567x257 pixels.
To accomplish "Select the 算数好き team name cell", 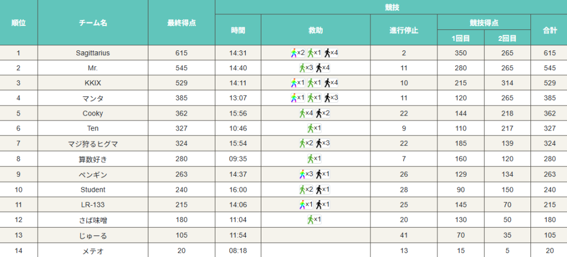I will 93,159.
